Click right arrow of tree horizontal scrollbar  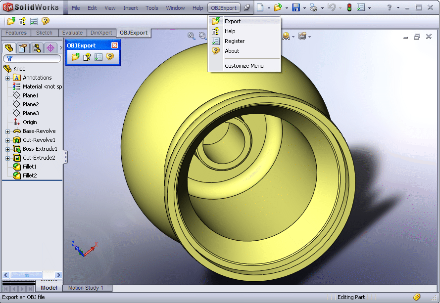(58, 275)
